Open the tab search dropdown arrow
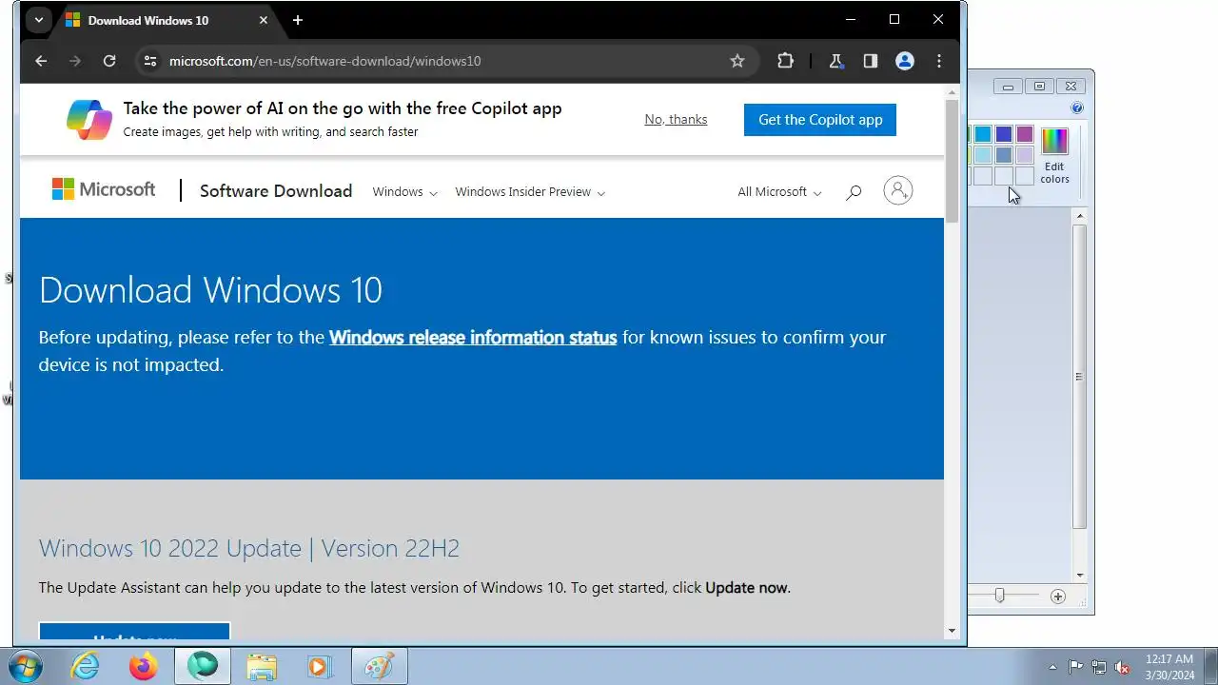This screenshot has height=685, width=1218. click(x=39, y=20)
